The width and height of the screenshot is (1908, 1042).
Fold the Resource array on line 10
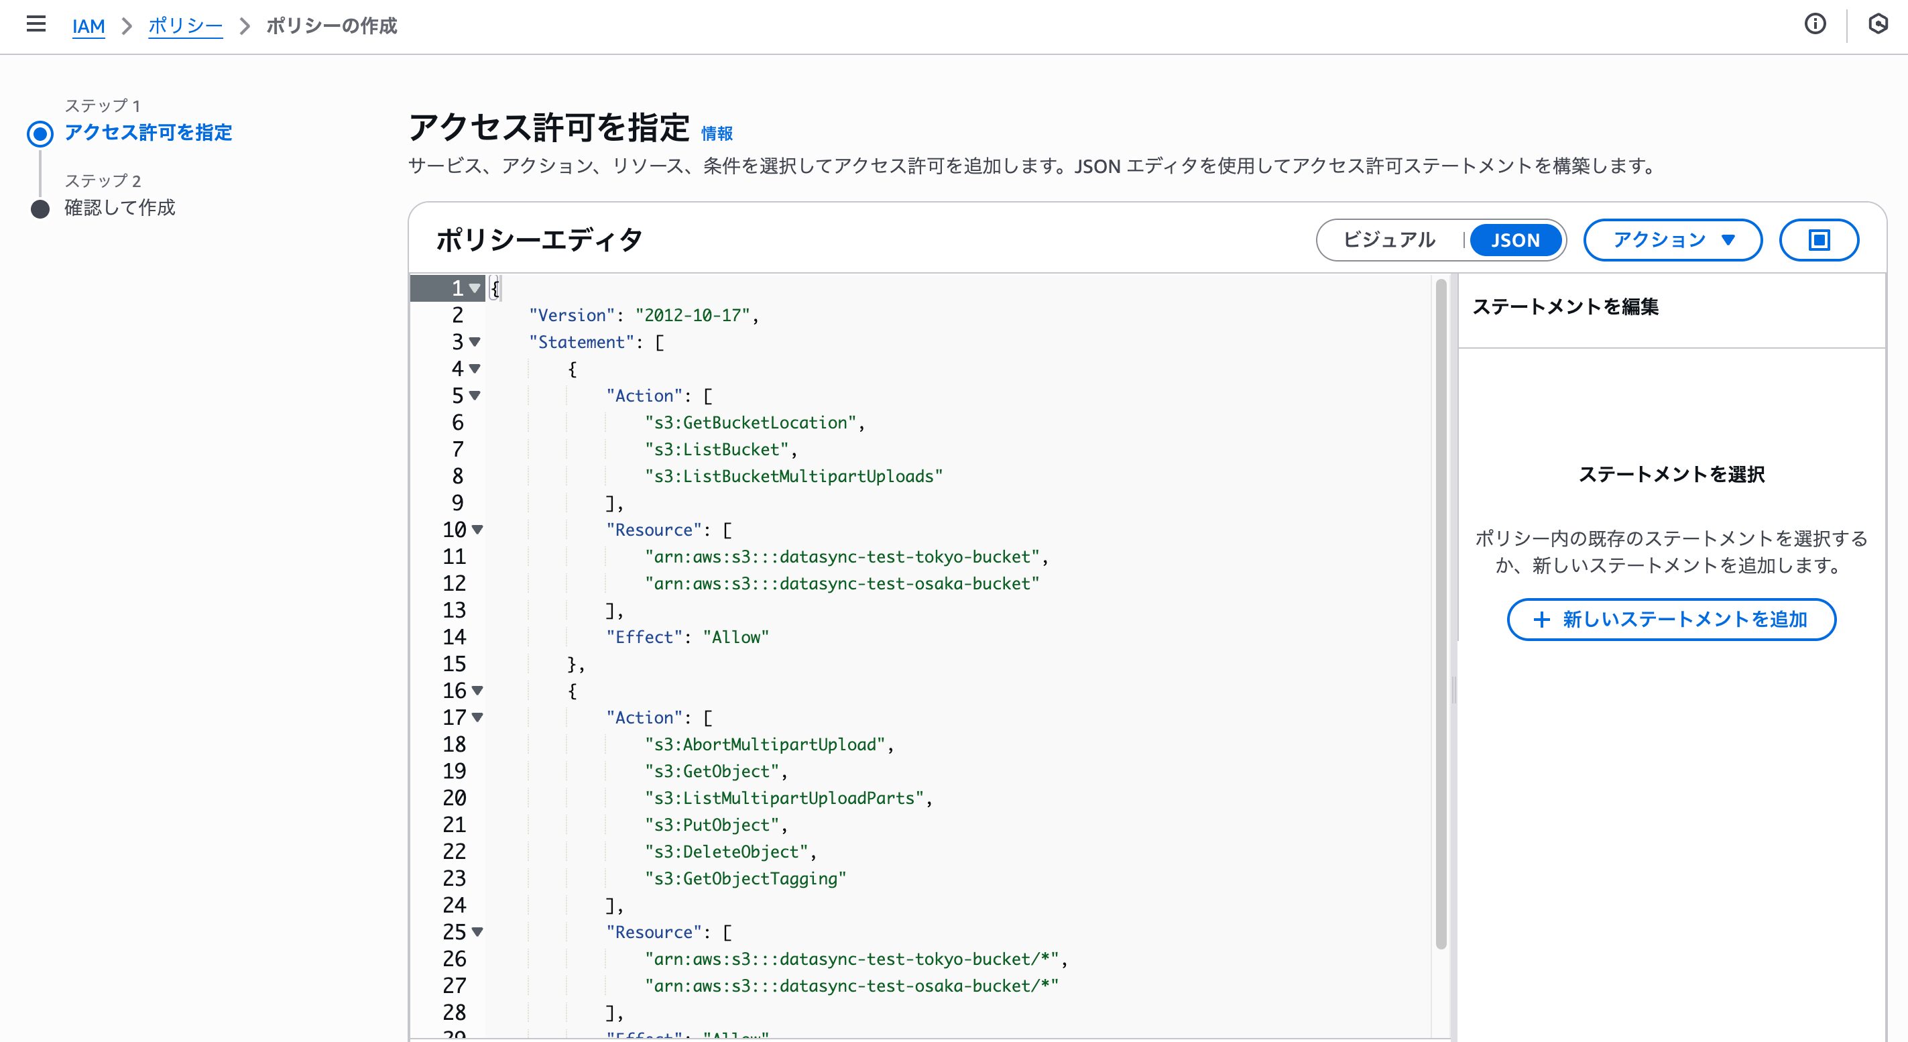tap(478, 530)
